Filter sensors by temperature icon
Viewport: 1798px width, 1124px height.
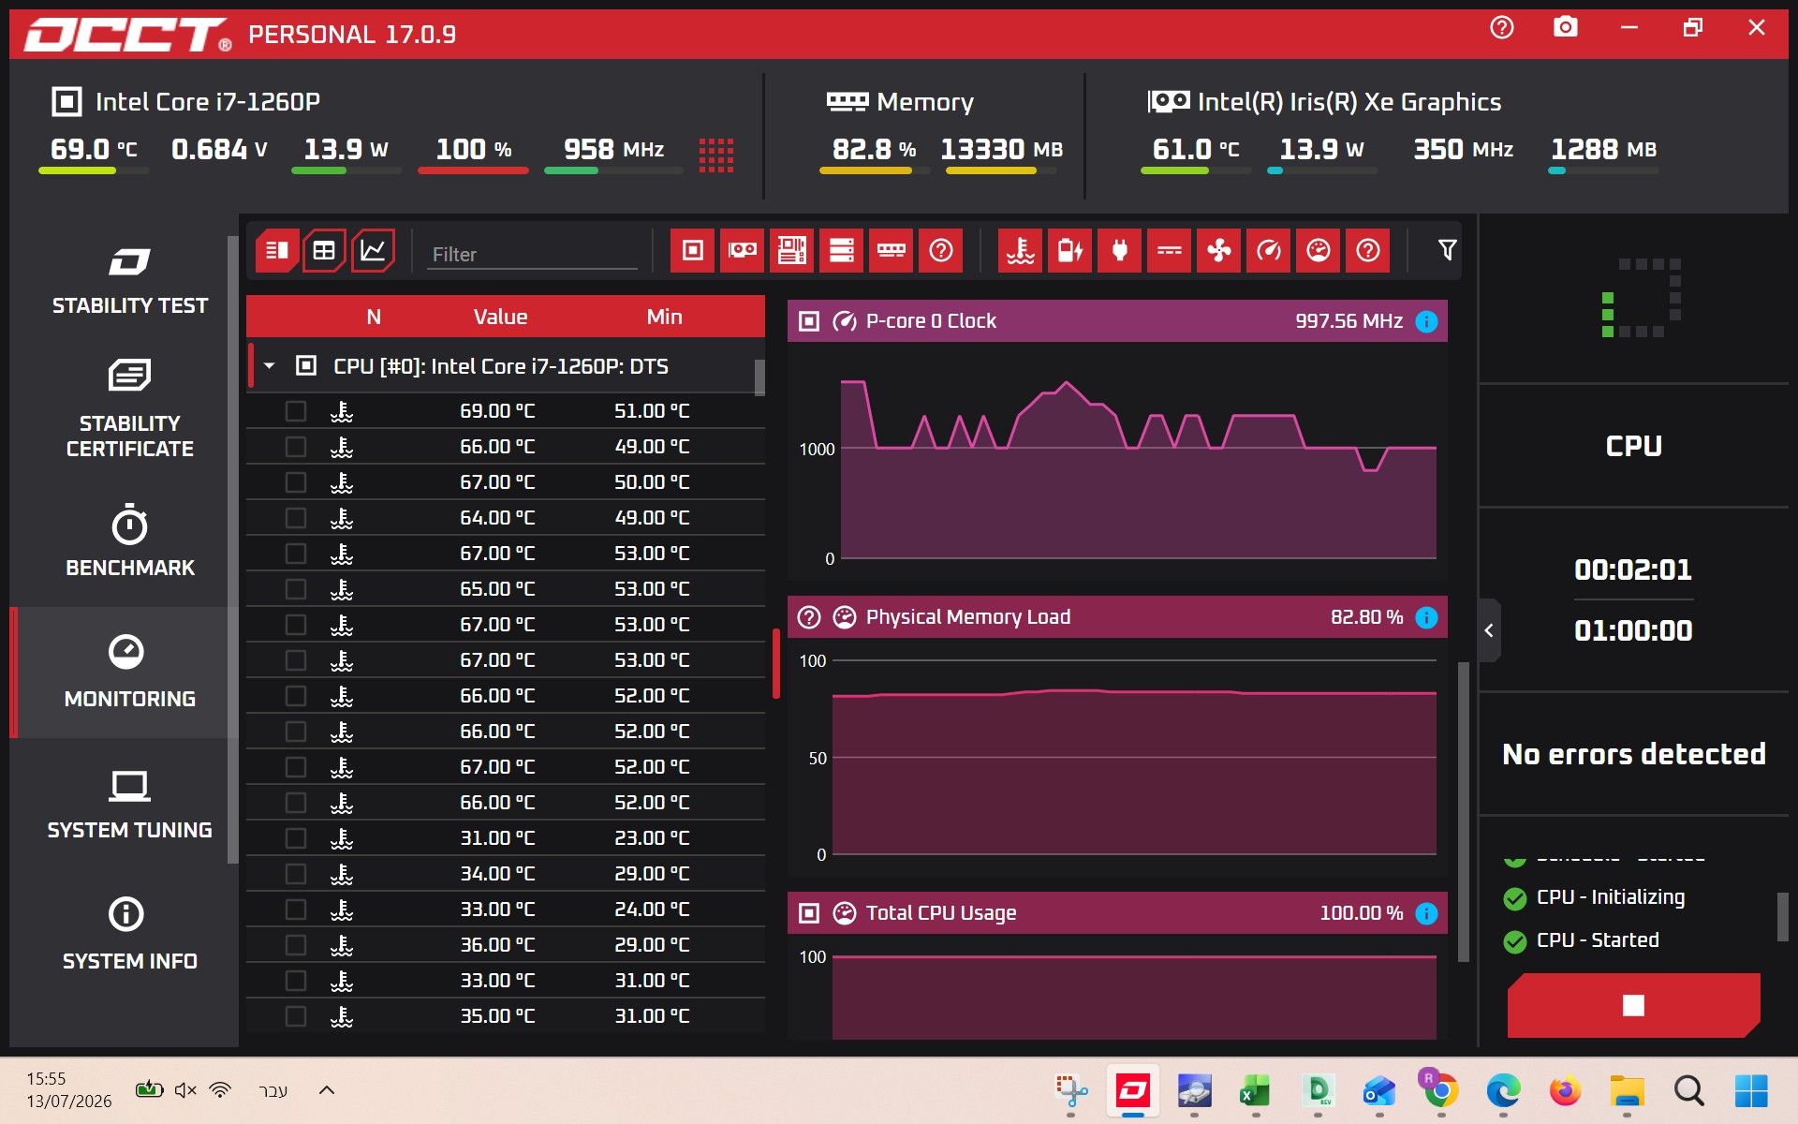point(1020,250)
